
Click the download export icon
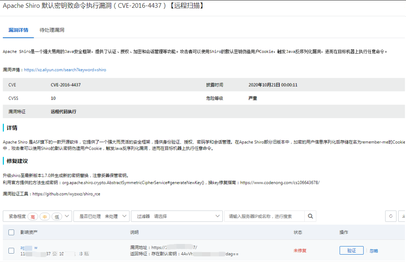click(x=403, y=216)
